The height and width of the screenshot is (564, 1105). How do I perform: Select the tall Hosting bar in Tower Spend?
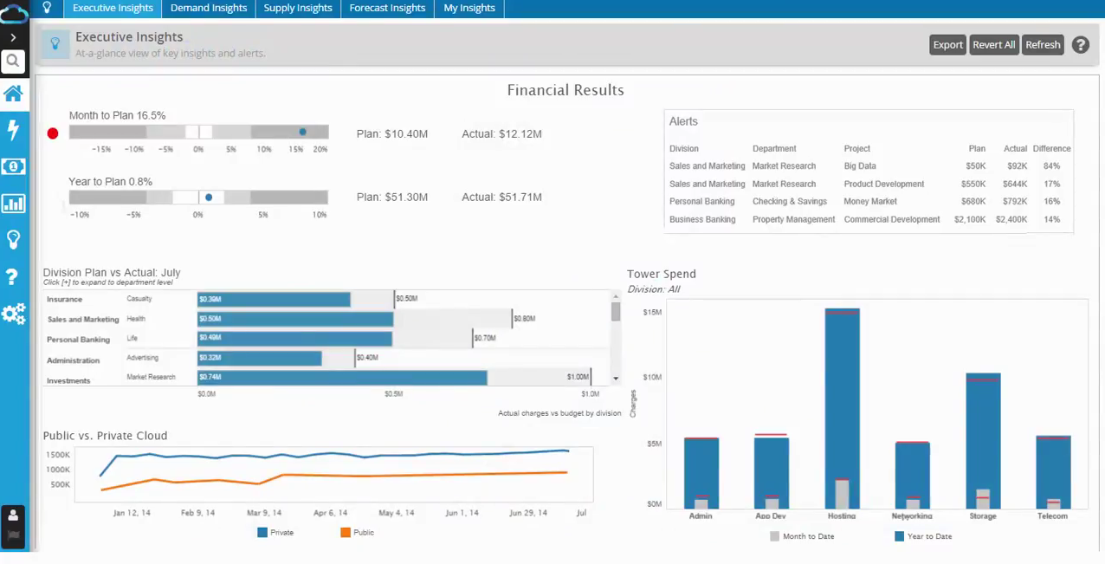coord(842,407)
